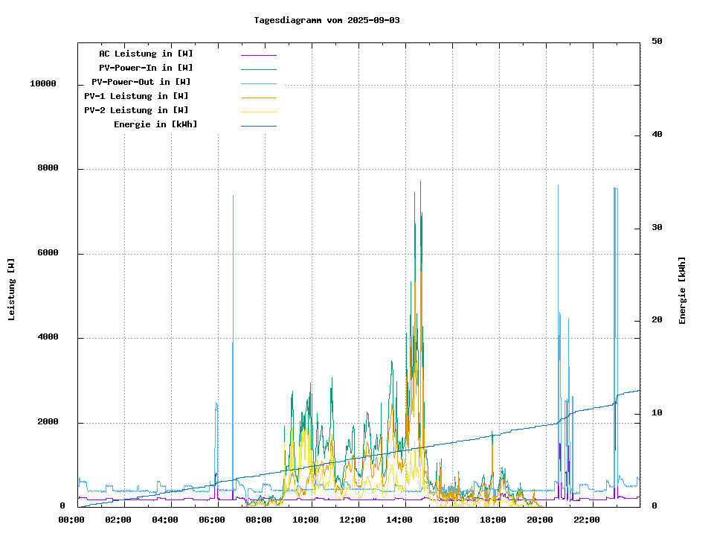Click the chart title 'Tagesdiagramm vom 2025-09-03'

coord(327,20)
